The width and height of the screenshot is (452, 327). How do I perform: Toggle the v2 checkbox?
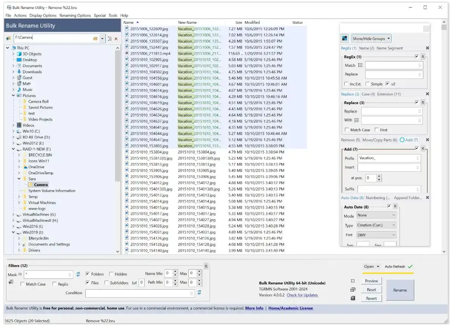[x=388, y=84]
